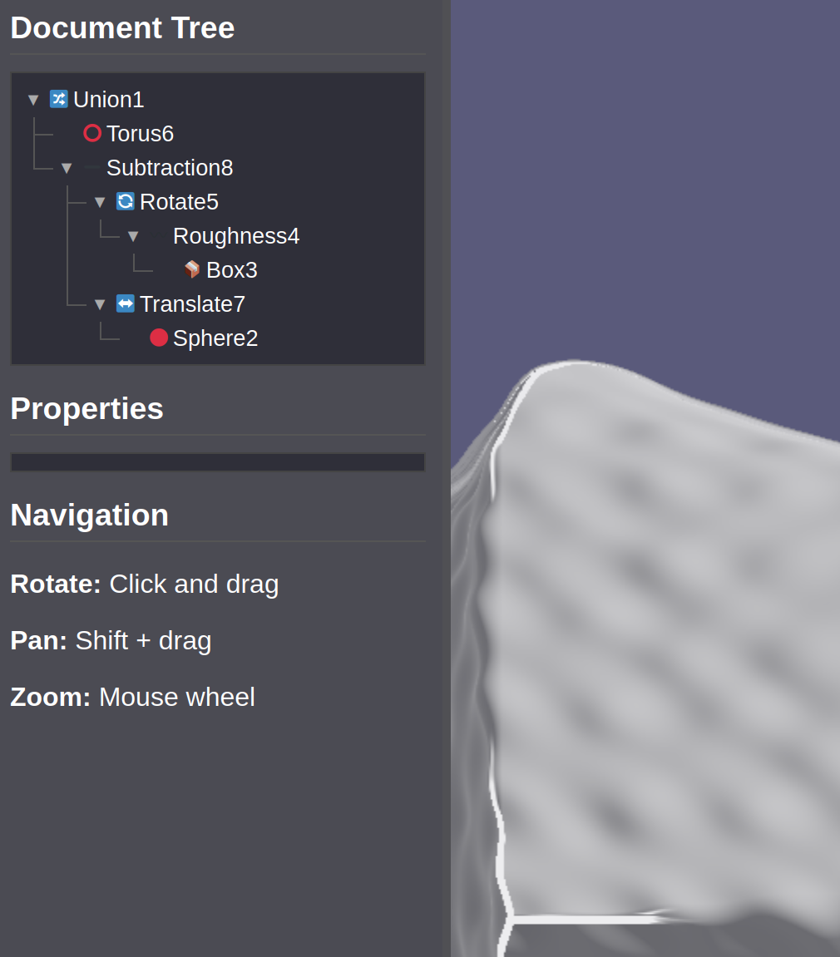The image size is (840, 957).
Task: Select the Sphere2 label
Action: pyautogui.click(x=215, y=338)
